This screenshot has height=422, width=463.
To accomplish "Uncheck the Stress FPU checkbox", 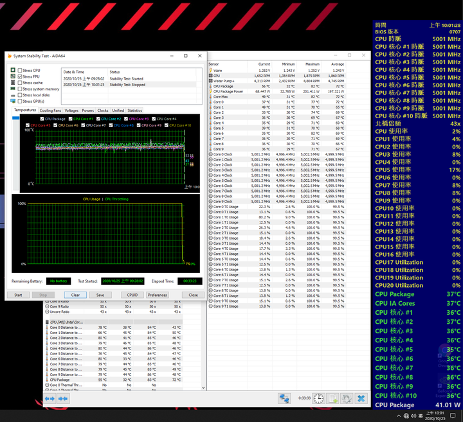I will click(20, 76).
